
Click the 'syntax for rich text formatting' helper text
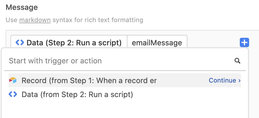(x=98, y=20)
